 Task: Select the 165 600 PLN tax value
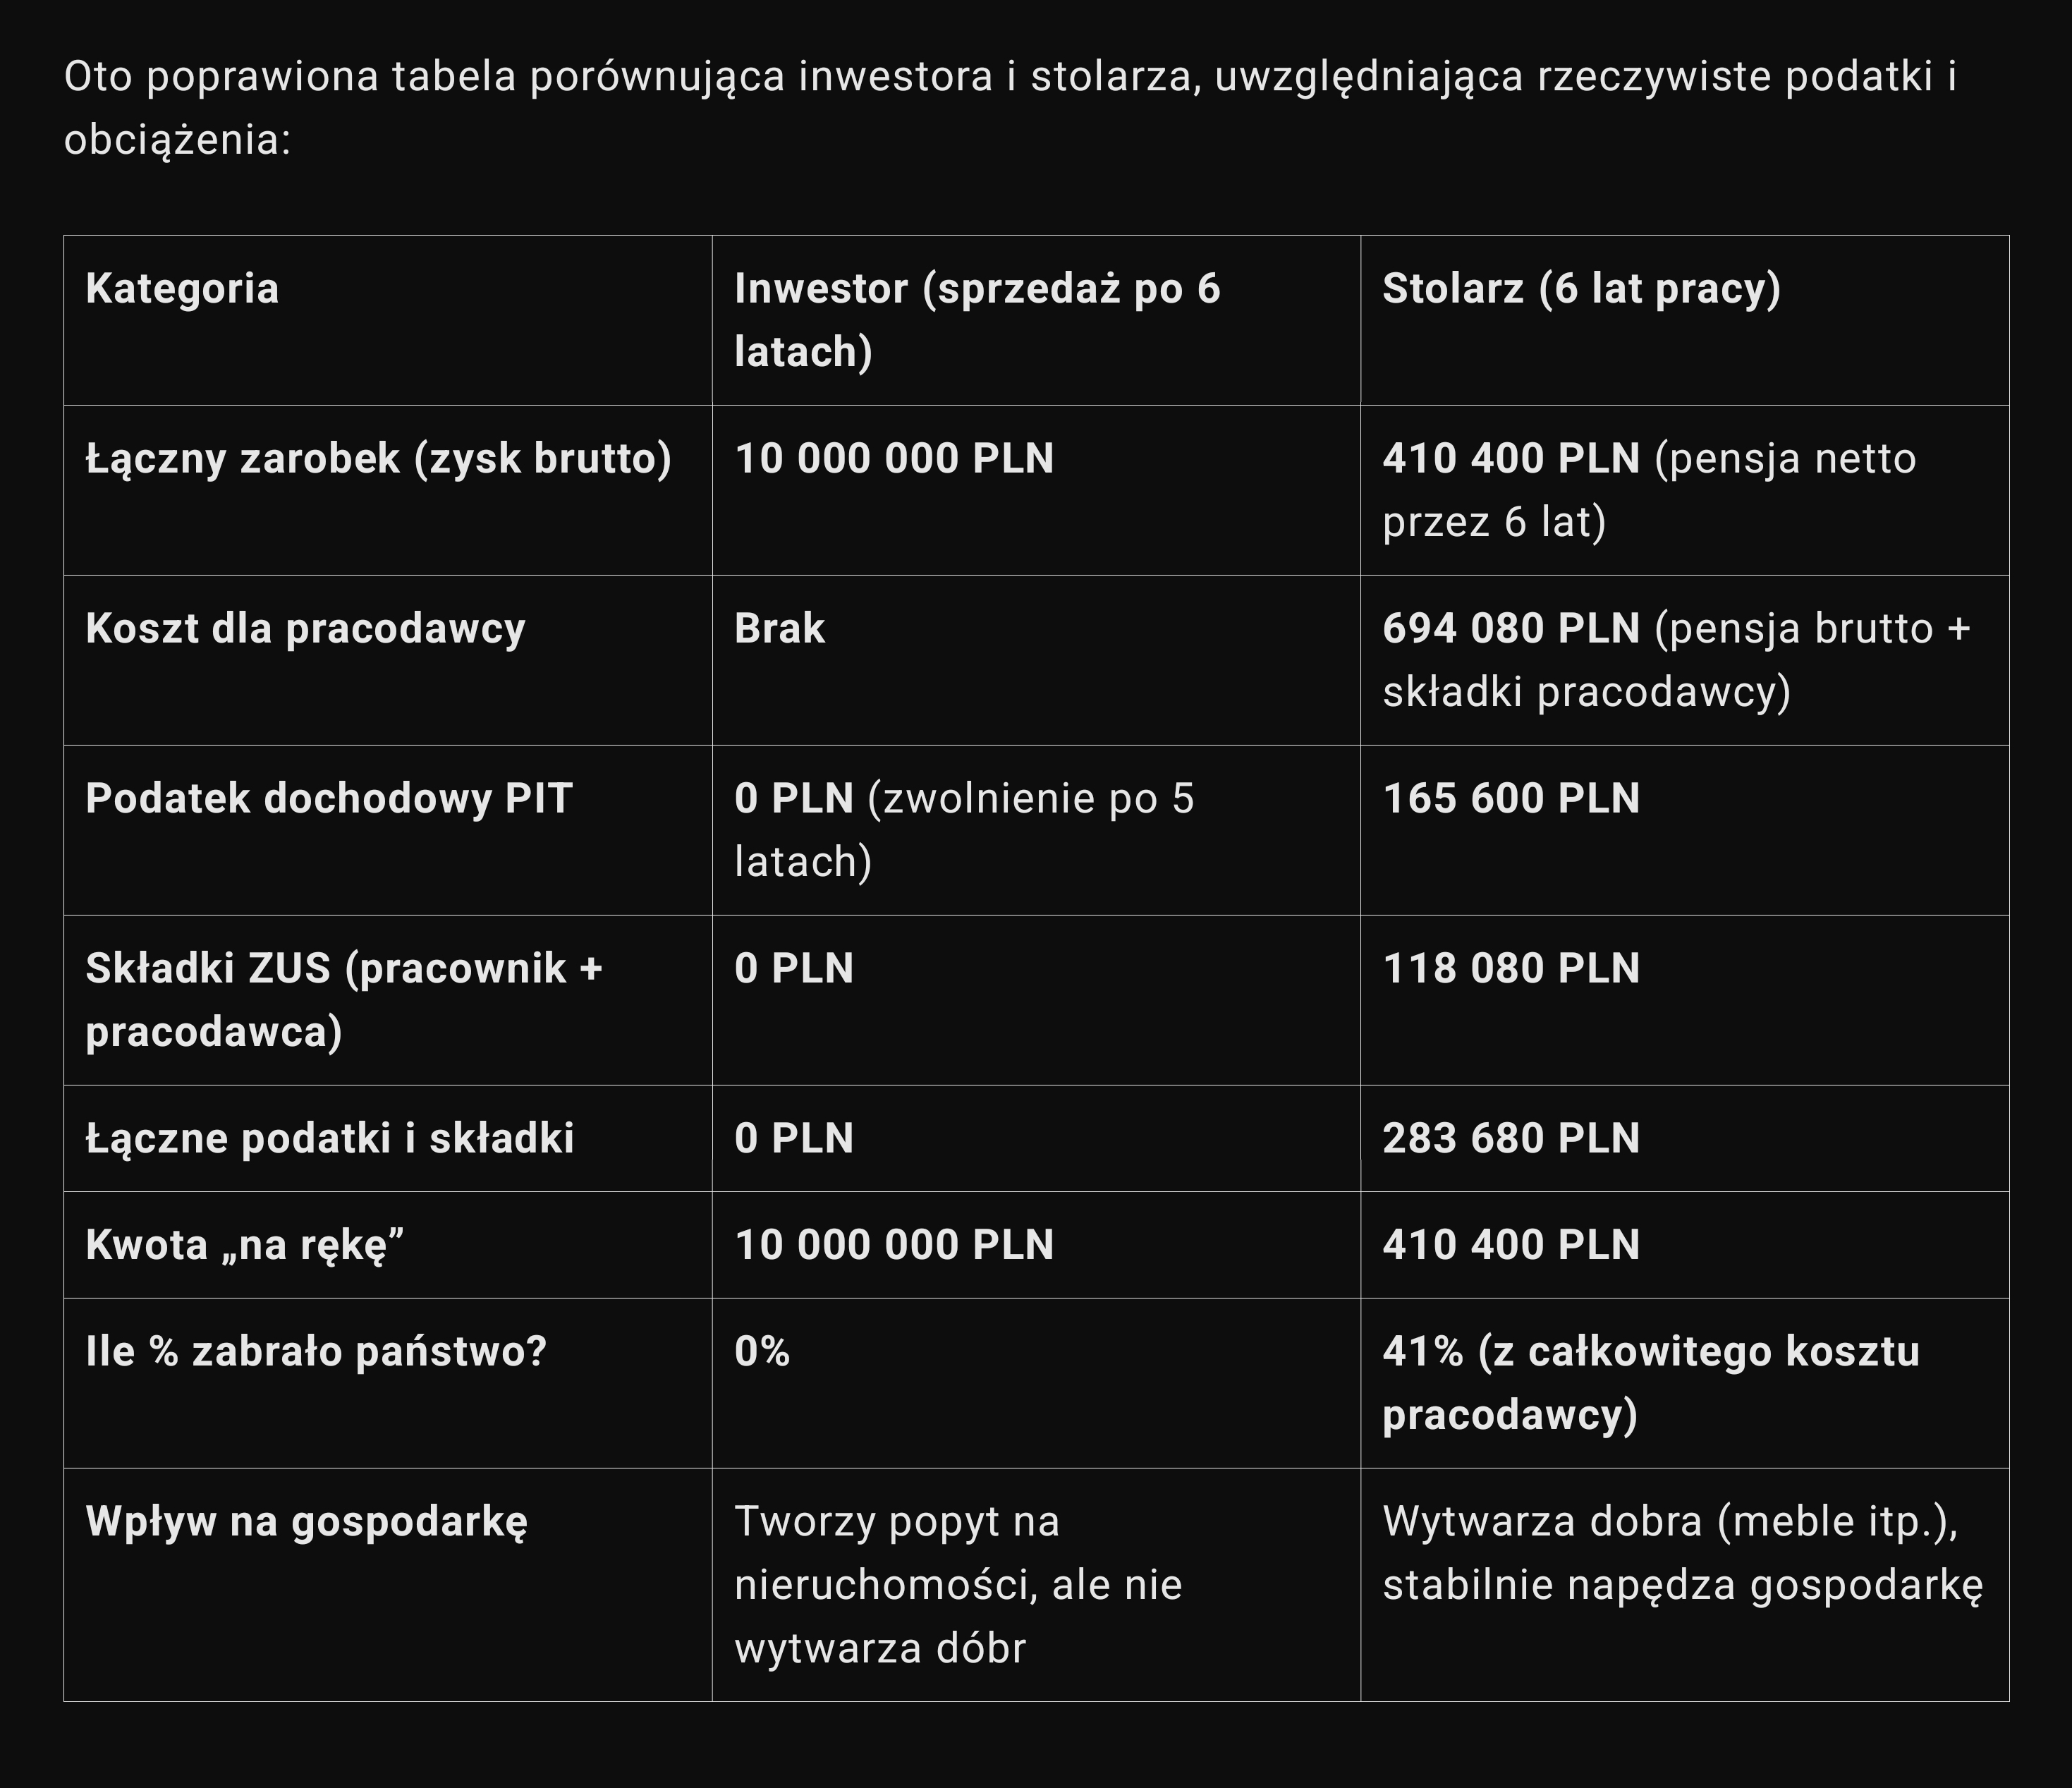(x=1510, y=799)
